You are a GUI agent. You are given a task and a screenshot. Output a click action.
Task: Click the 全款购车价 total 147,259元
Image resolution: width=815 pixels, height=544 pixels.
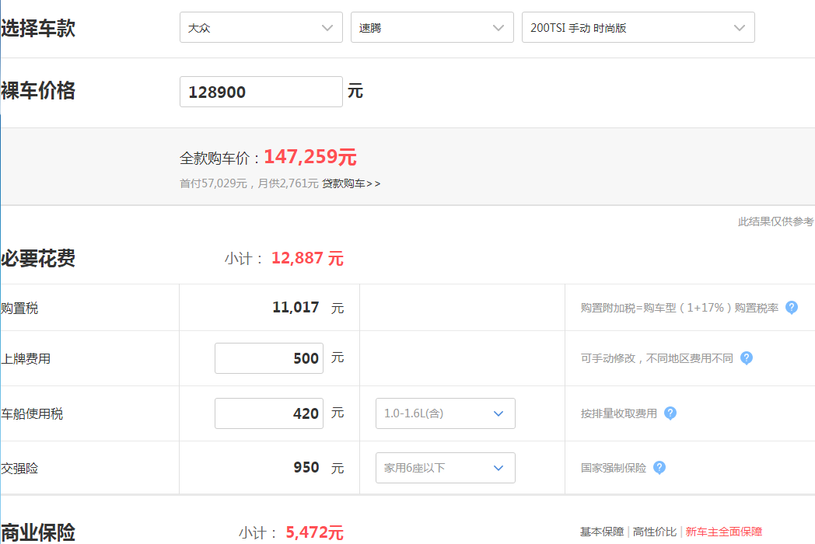pos(310,157)
